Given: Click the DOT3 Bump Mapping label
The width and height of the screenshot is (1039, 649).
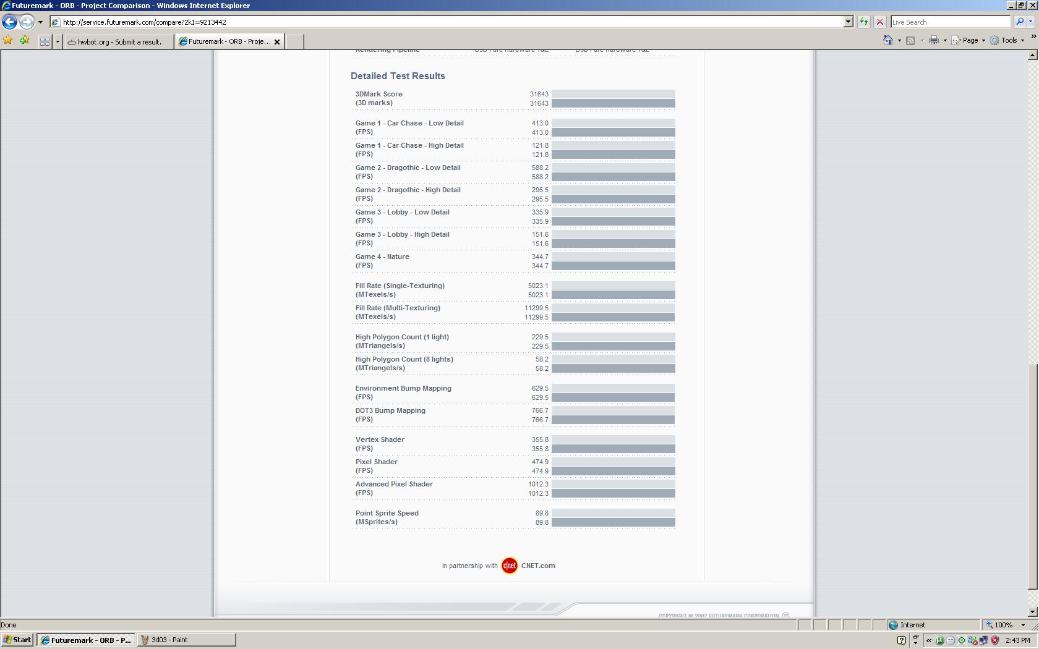Looking at the screenshot, I should (x=390, y=410).
